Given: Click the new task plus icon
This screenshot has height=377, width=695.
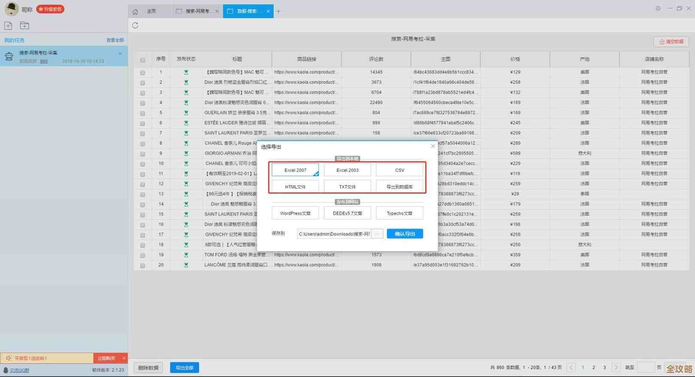Looking at the screenshot, I should [x=8, y=26].
